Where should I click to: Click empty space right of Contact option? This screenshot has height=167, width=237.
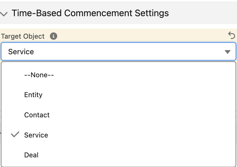click(x=142, y=115)
